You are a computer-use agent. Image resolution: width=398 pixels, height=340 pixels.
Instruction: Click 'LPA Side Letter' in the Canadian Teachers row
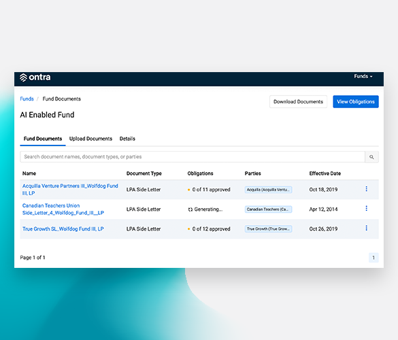144,209
